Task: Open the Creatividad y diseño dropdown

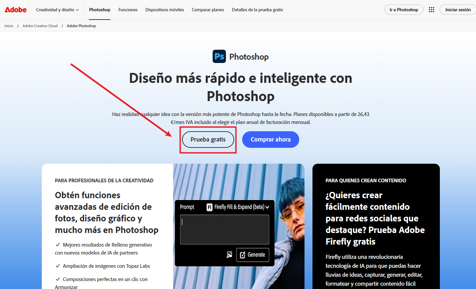Action: point(56,10)
